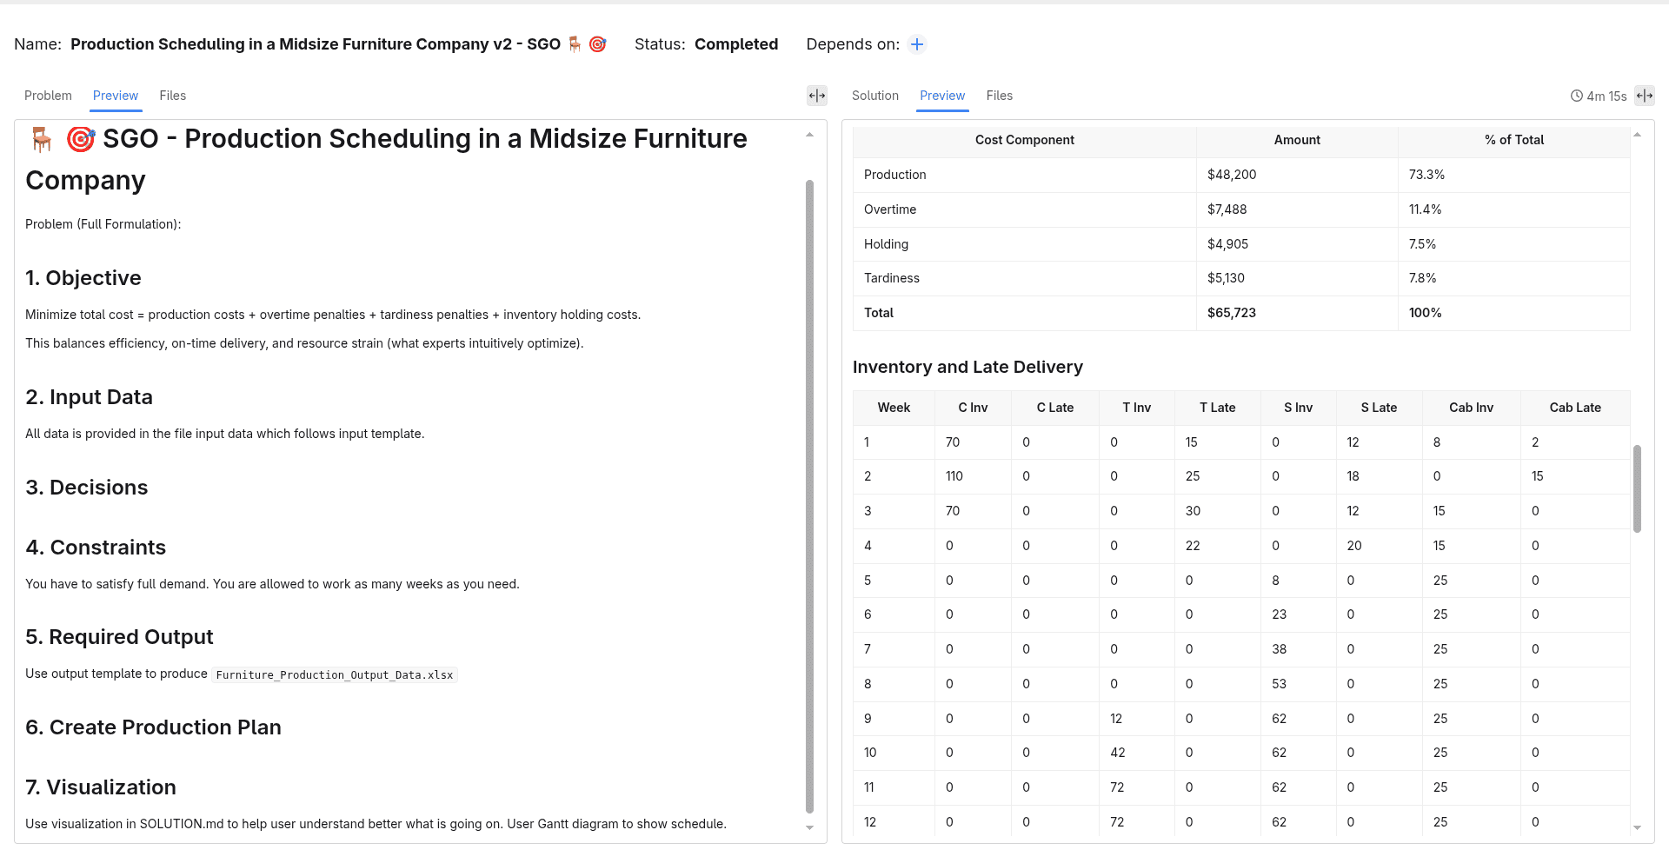Image resolution: width=1669 pixels, height=850 pixels.
Task: Click right panel scrollbar up arrow
Action: tap(1638, 135)
